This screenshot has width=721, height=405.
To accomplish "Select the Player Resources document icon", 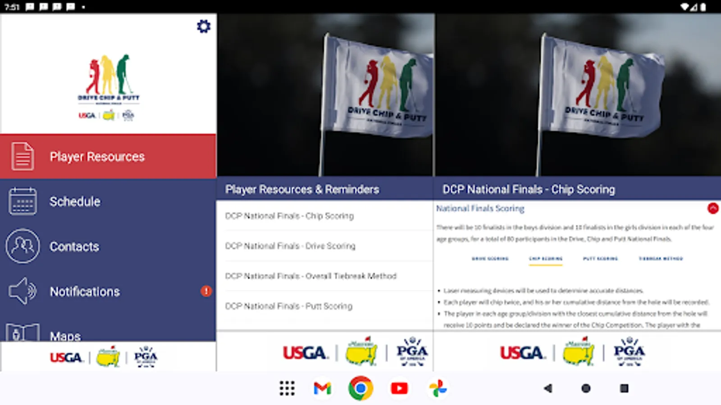I will tap(22, 156).
